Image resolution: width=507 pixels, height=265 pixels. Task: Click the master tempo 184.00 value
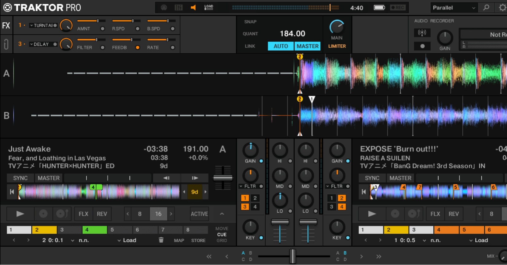pyautogui.click(x=292, y=34)
